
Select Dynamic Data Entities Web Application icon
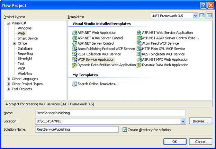coord(74,65)
